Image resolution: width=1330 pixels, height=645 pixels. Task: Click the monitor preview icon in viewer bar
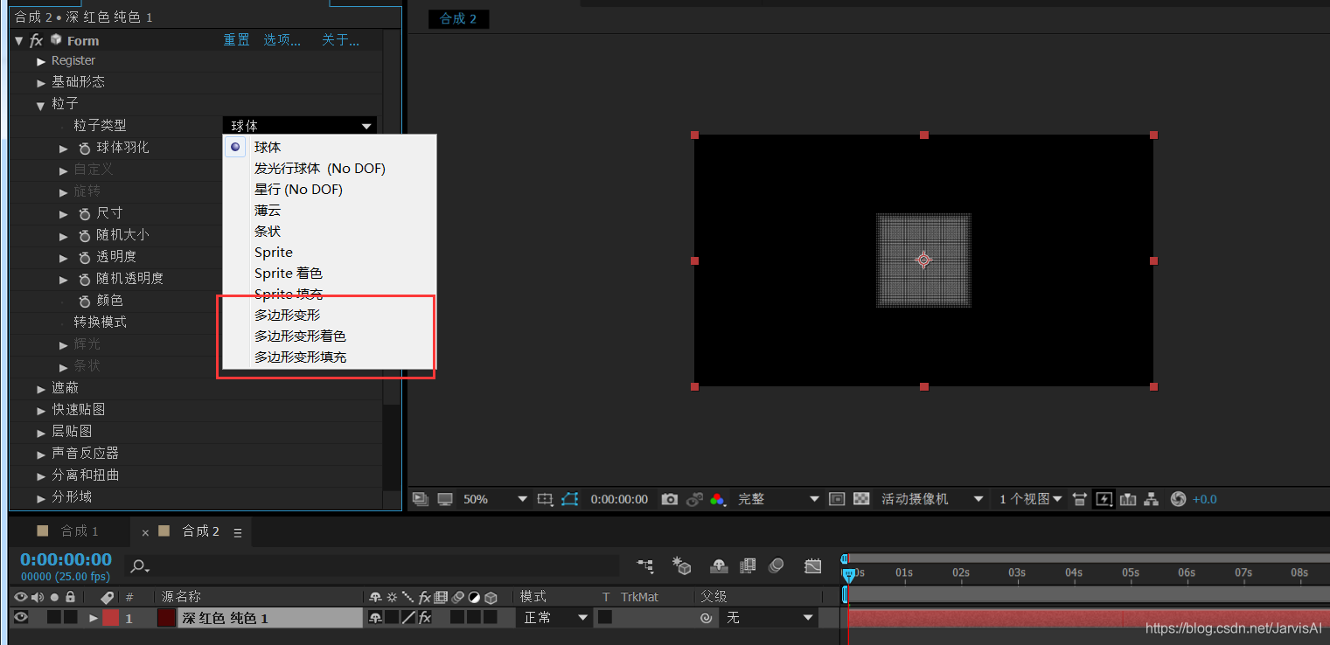(445, 499)
